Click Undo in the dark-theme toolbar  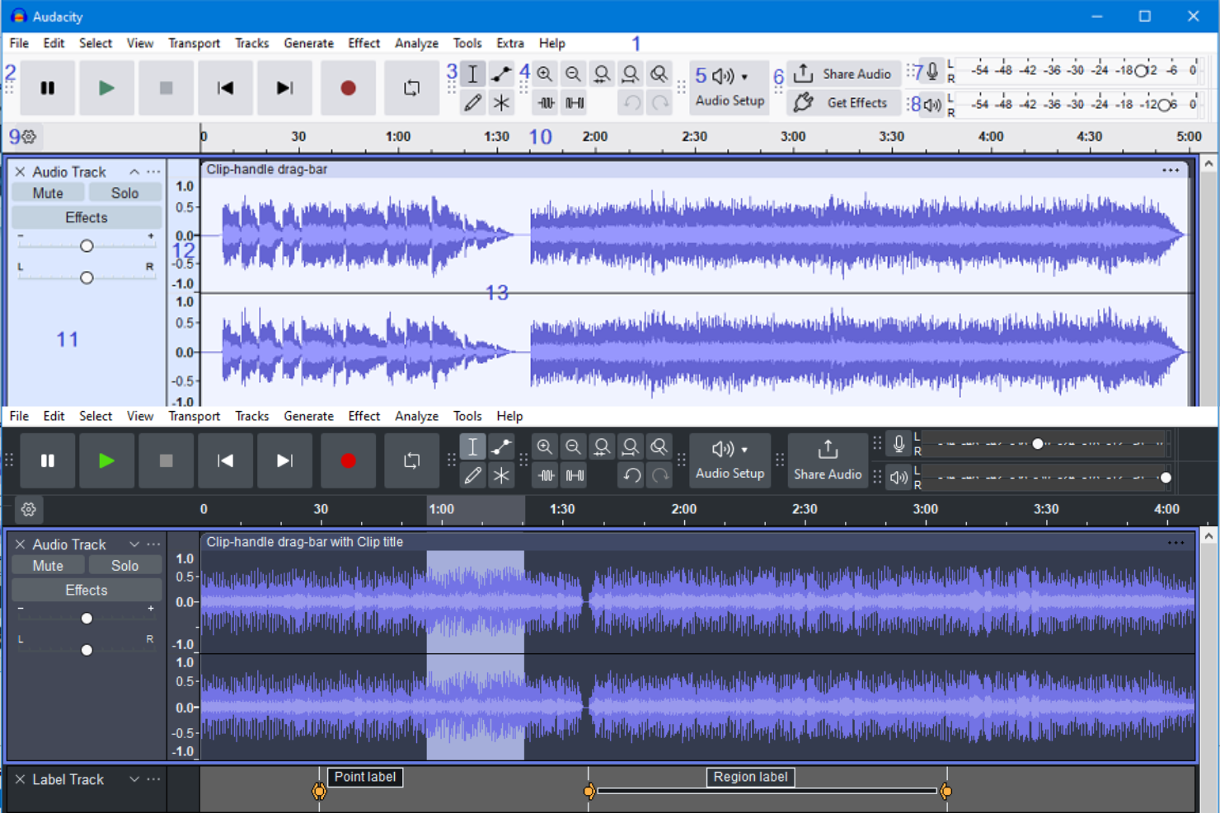point(631,476)
